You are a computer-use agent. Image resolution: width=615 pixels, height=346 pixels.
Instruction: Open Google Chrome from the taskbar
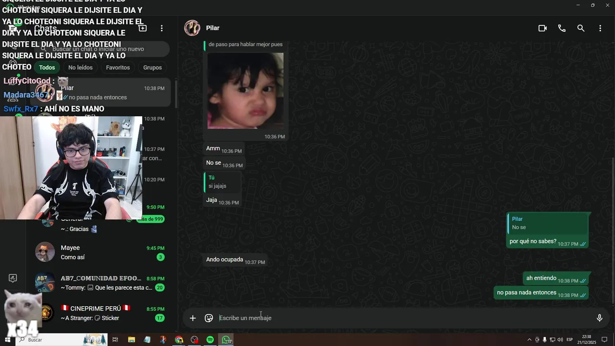point(179,340)
